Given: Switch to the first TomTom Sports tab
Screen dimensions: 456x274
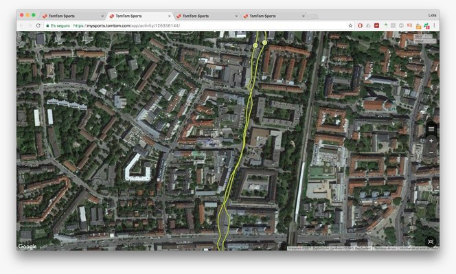Looking at the screenshot, I should [72, 16].
